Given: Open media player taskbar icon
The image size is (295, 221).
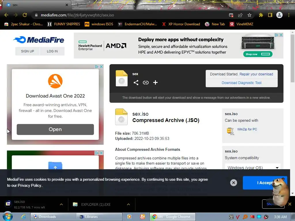Looking at the screenshot, I should (x=129, y=217).
